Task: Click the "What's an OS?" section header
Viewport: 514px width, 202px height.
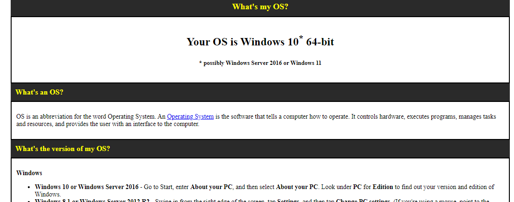Action: click(x=39, y=92)
